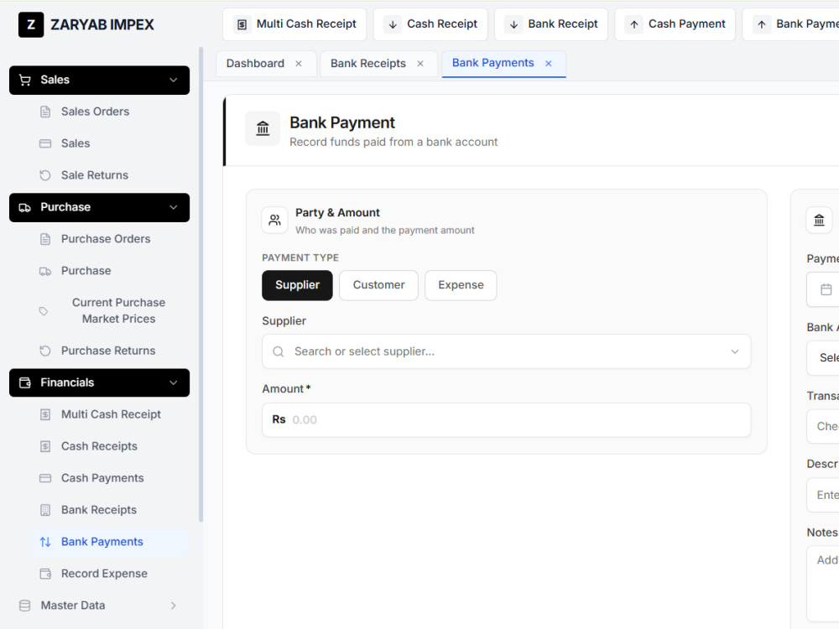Click the Record Expense wallet icon
The width and height of the screenshot is (839, 629).
coord(45,574)
